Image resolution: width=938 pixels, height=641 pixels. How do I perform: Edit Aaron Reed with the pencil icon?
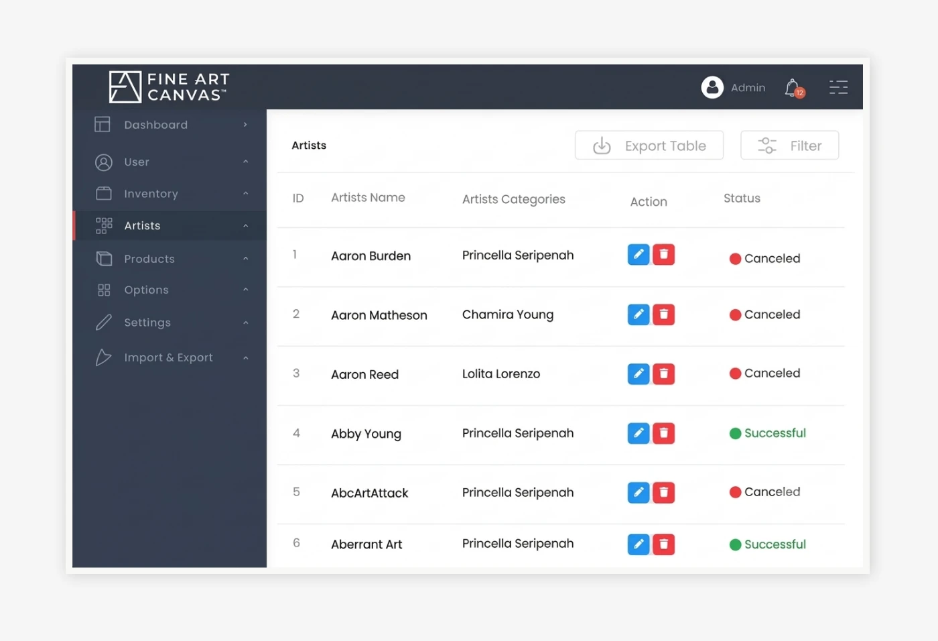[639, 373]
